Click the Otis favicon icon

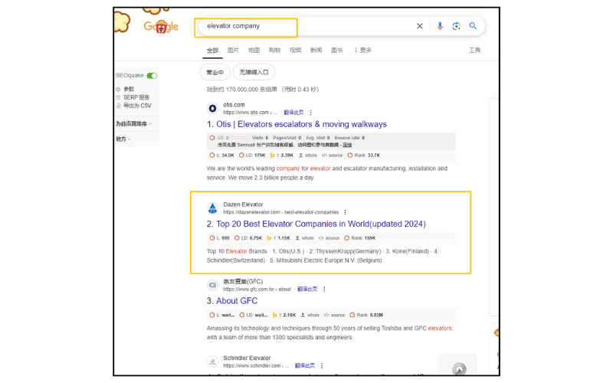point(212,108)
